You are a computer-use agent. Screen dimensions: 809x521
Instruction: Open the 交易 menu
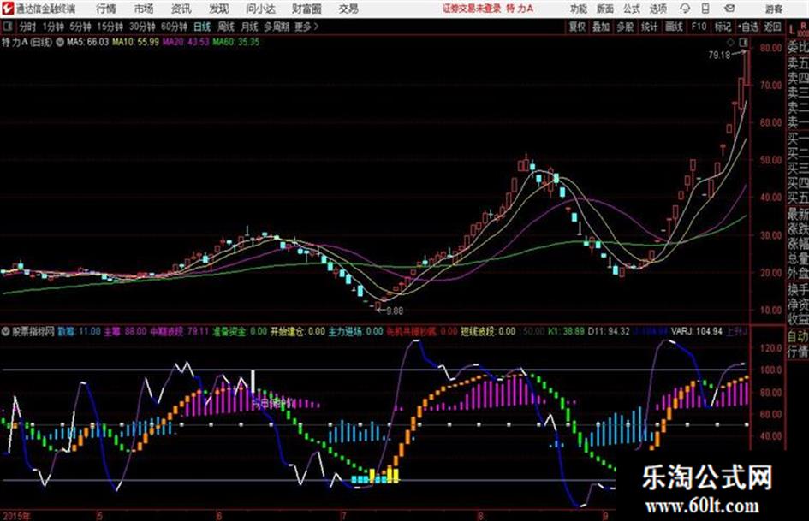(x=348, y=9)
